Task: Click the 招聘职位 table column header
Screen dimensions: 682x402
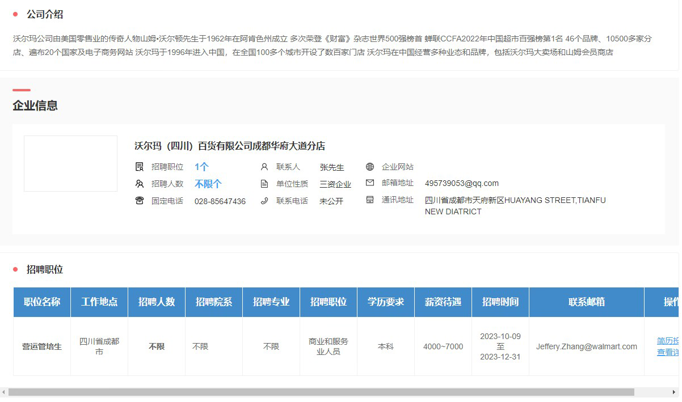Action: (329, 302)
